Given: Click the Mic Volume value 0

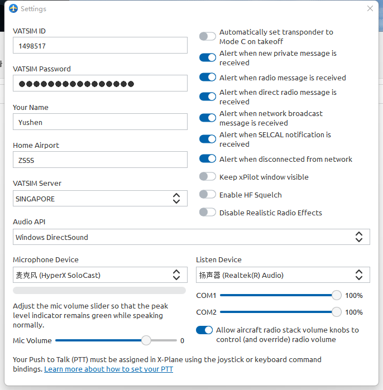Looking at the screenshot, I should pyautogui.click(x=182, y=341).
